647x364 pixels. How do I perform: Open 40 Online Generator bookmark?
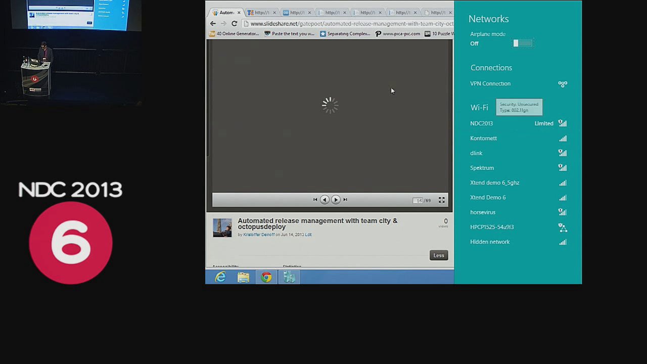click(x=234, y=34)
